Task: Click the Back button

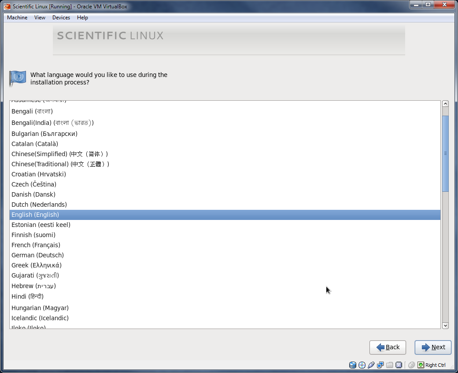Action: [388, 347]
